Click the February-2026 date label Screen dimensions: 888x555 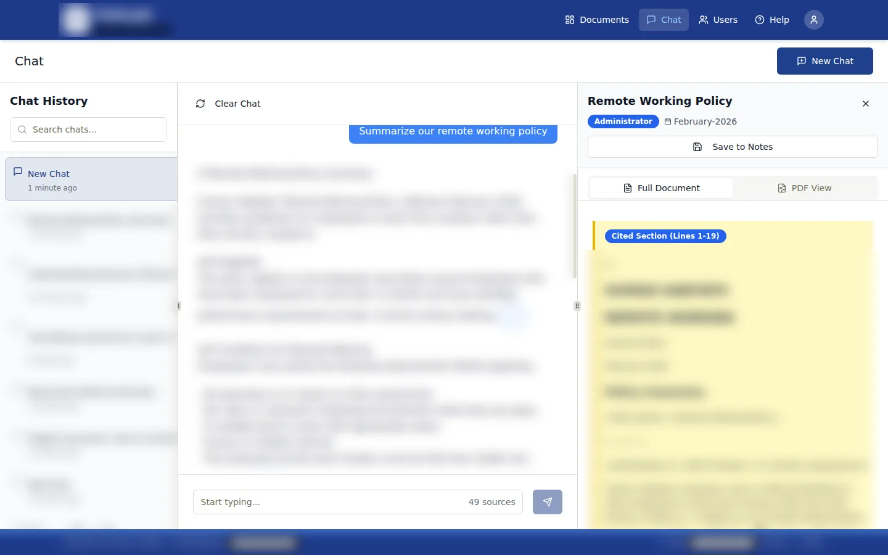(x=701, y=121)
